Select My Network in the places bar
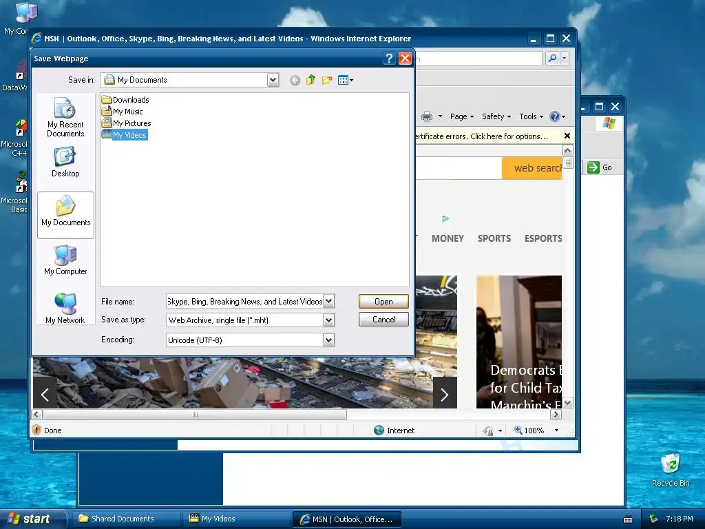 point(65,309)
